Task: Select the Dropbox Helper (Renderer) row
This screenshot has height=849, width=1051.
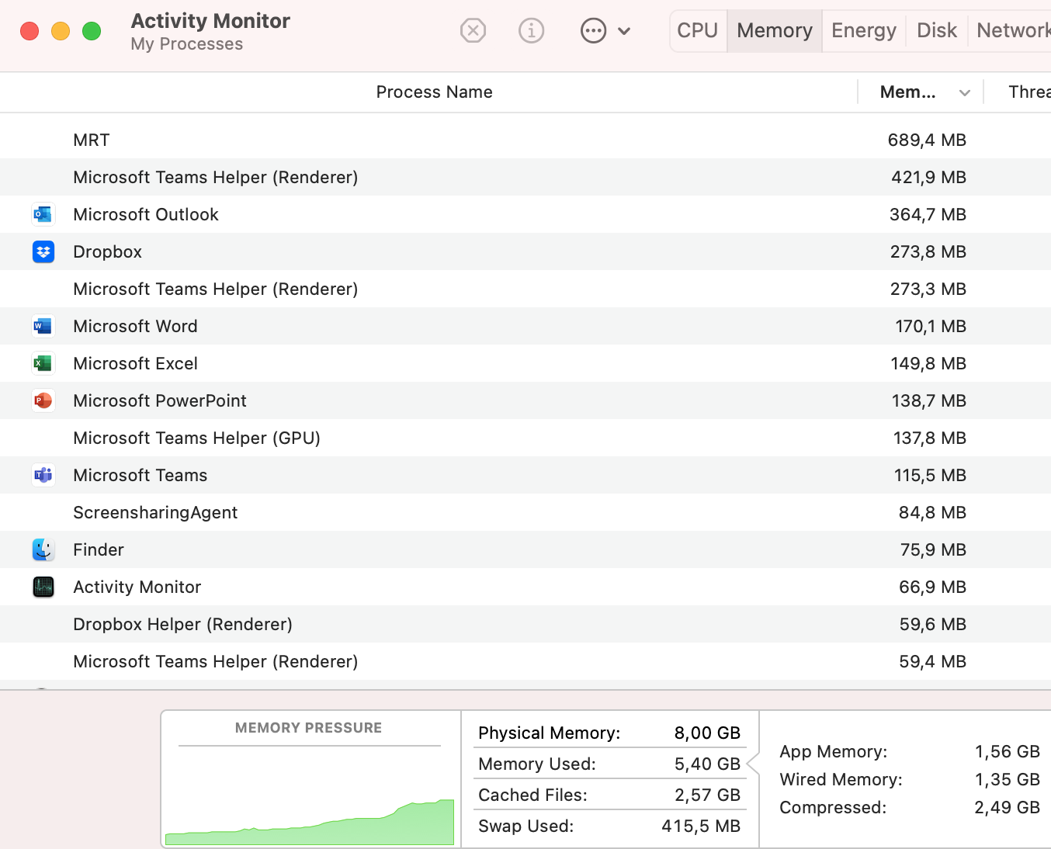Action: click(525, 624)
